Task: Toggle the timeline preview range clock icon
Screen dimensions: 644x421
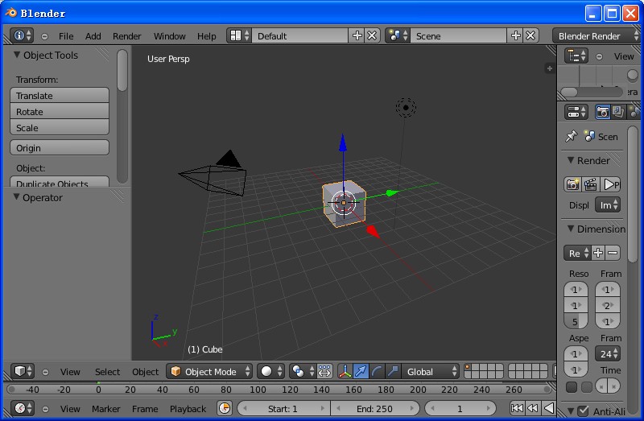Action: tap(224, 409)
